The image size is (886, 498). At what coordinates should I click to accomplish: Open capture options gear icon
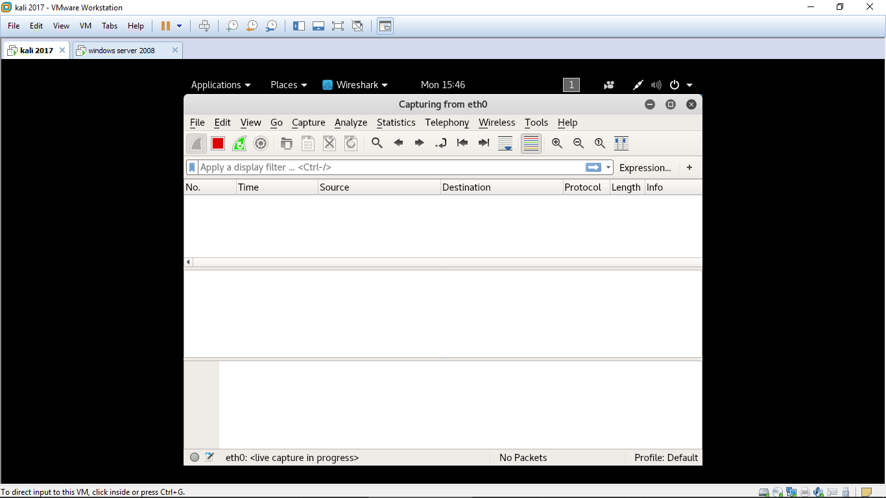pos(261,143)
